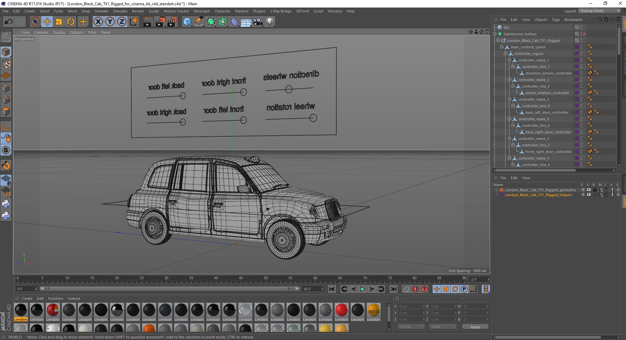Collapse controller_name_1 node
The width and height of the screenshot is (626, 340).
coord(509,60)
